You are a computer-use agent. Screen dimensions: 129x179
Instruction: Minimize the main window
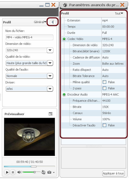click(41, 6)
